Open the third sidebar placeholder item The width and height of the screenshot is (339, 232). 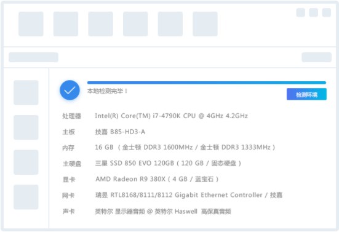[x=26, y=162]
